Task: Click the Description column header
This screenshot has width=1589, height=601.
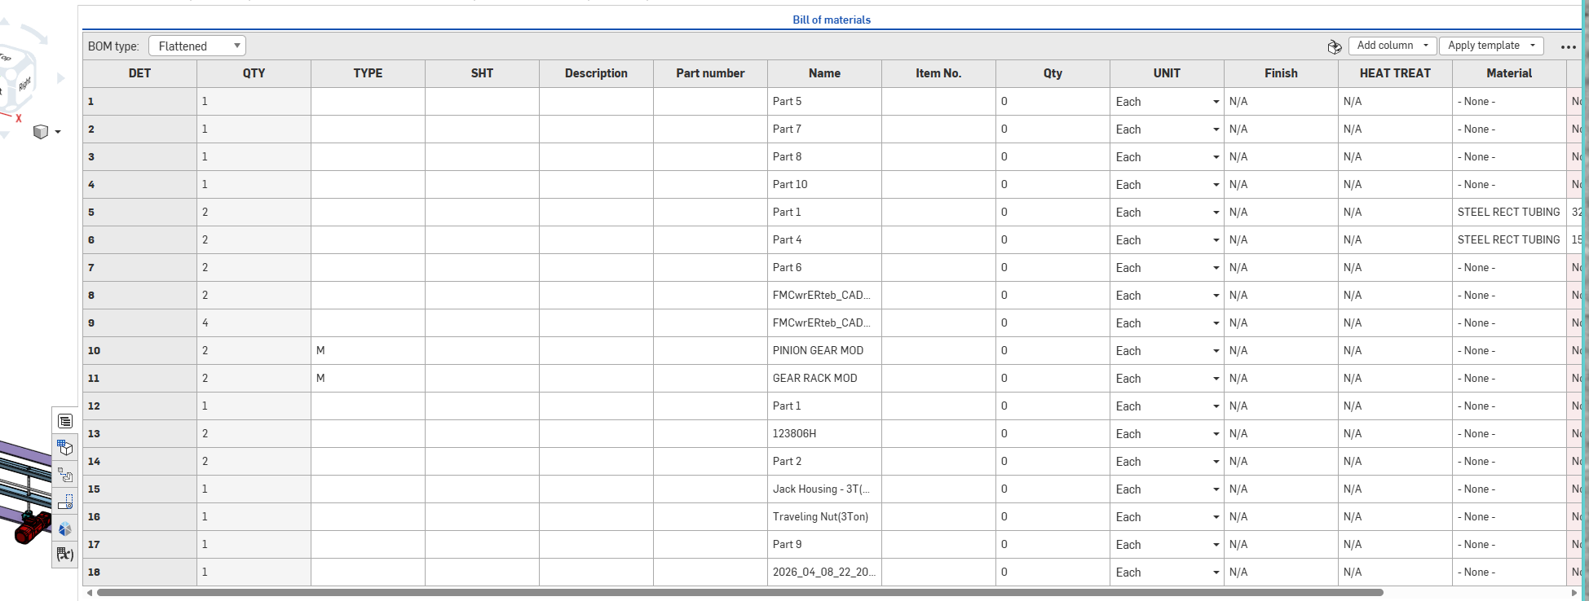Action: (x=596, y=73)
